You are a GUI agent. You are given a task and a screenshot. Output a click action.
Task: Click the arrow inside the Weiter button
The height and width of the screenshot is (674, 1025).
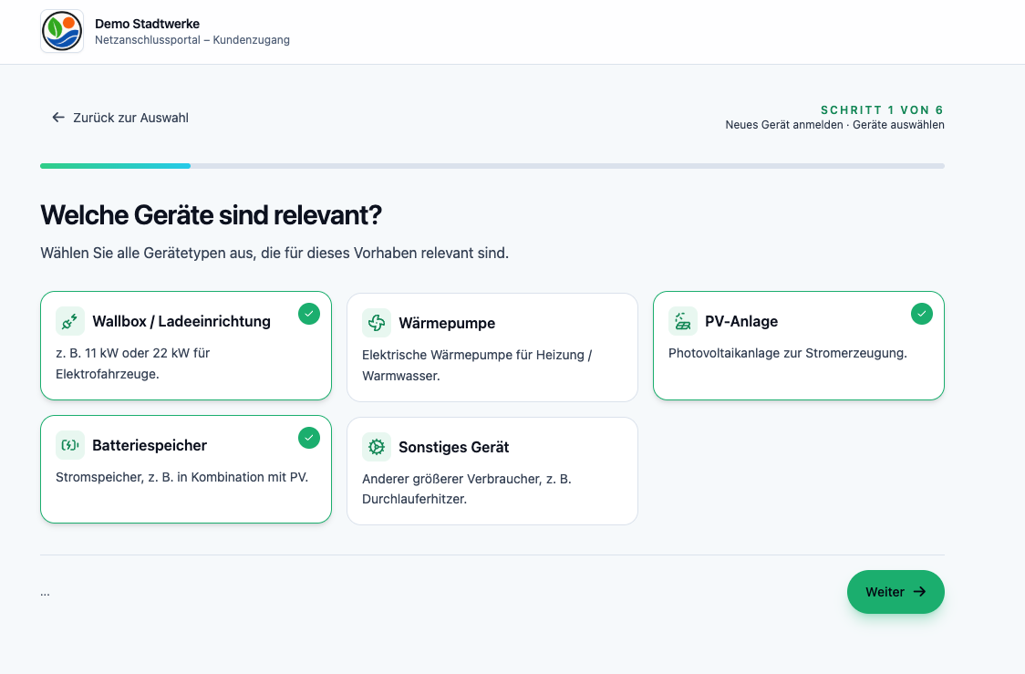(x=920, y=592)
